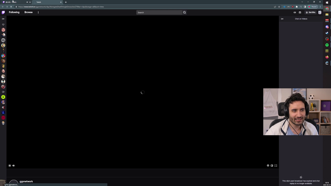Open the Browse page
Image resolution: width=331 pixels, height=186 pixels.
[x=28, y=12]
